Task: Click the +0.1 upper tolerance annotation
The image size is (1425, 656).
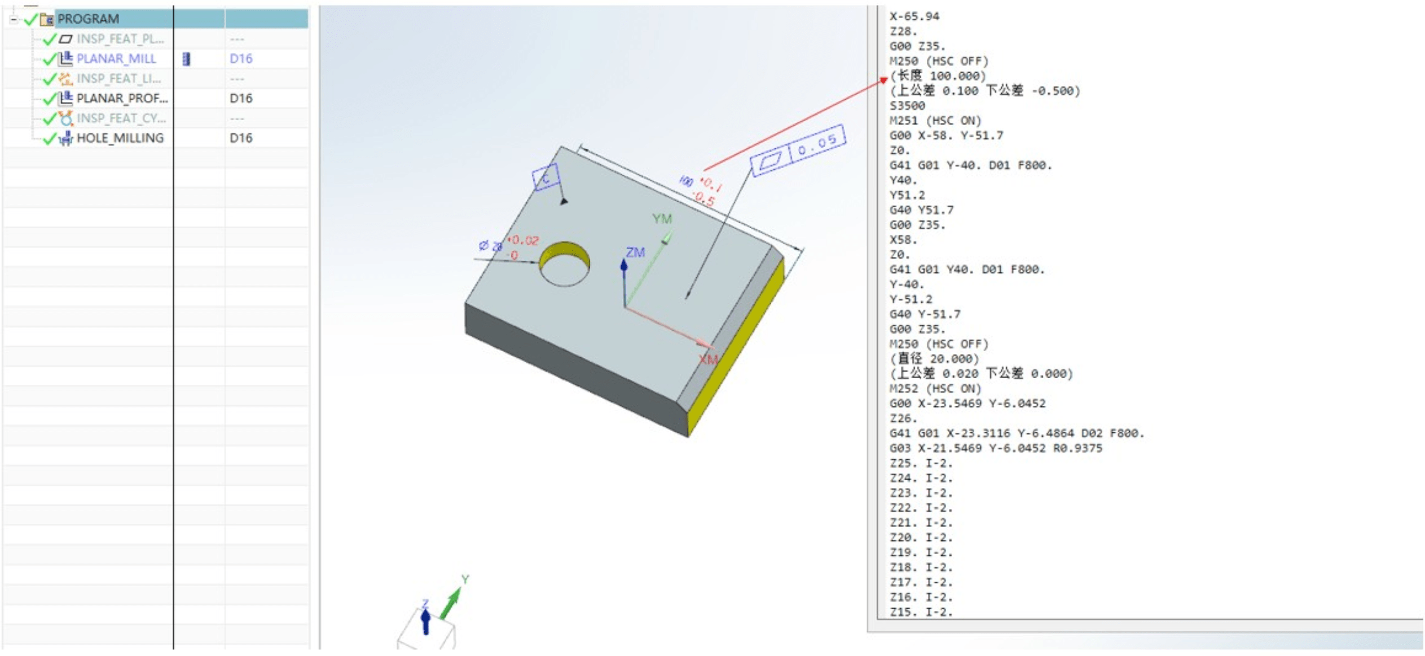Action: [711, 184]
